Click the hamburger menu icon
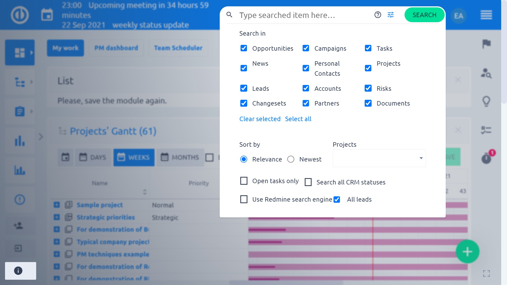Screen dimensions: 507x285 [486, 15]
